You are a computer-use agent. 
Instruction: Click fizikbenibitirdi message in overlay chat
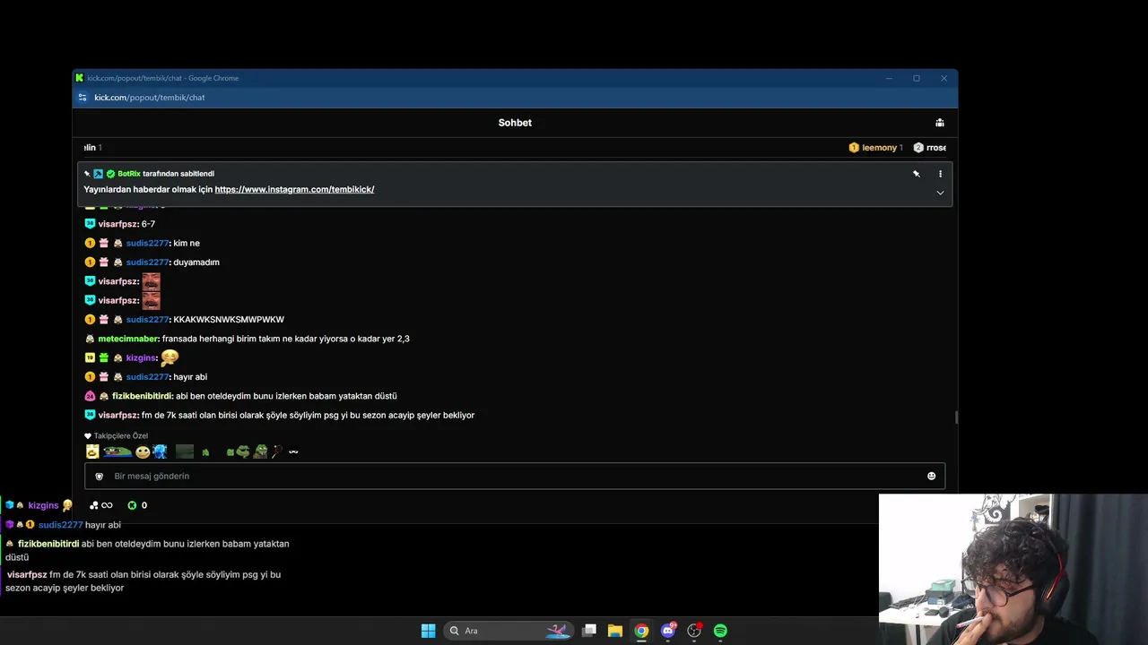click(147, 550)
